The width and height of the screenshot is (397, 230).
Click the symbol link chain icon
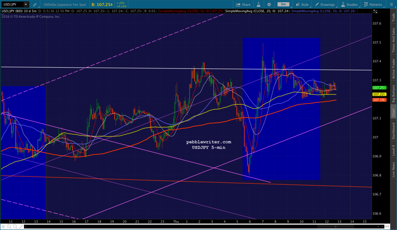(35, 5)
